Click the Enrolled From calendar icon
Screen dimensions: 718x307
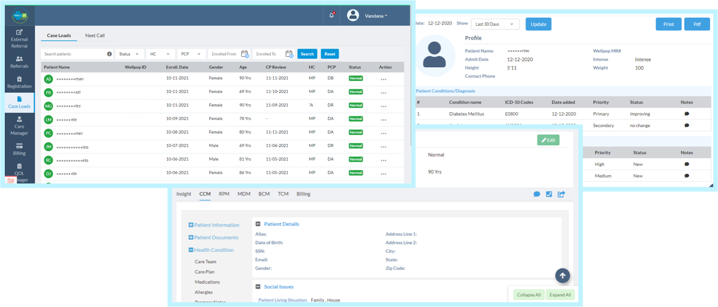pos(245,54)
